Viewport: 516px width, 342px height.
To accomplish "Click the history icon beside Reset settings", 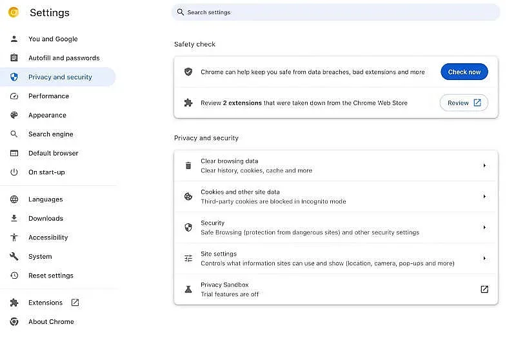I will [x=14, y=276].
